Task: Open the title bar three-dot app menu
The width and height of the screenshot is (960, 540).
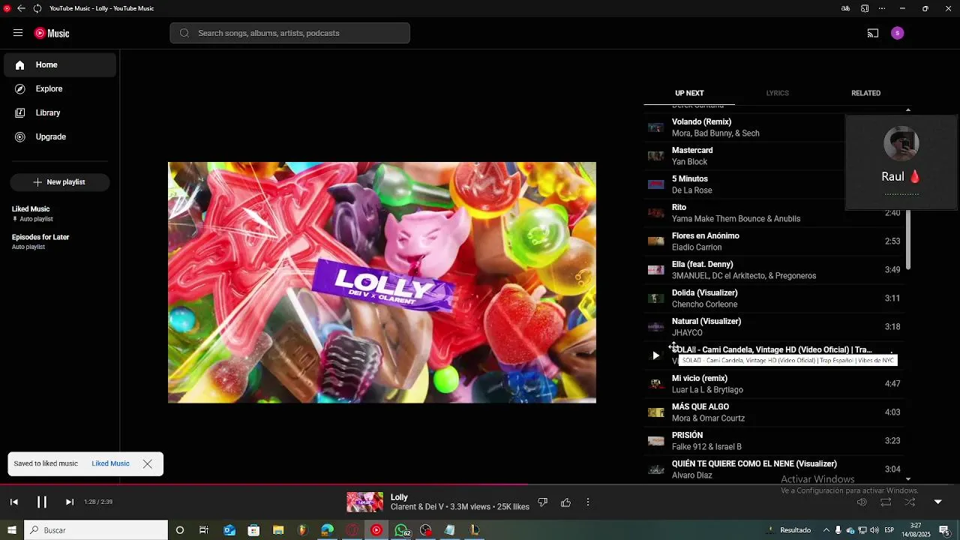Action: coord(882,8)
